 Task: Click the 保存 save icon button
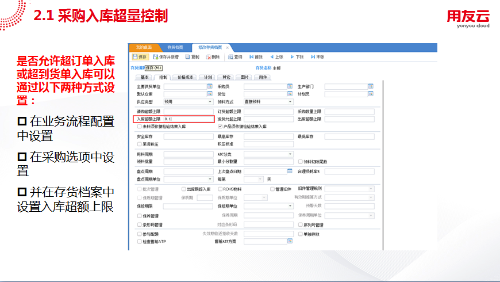[140, 57]
